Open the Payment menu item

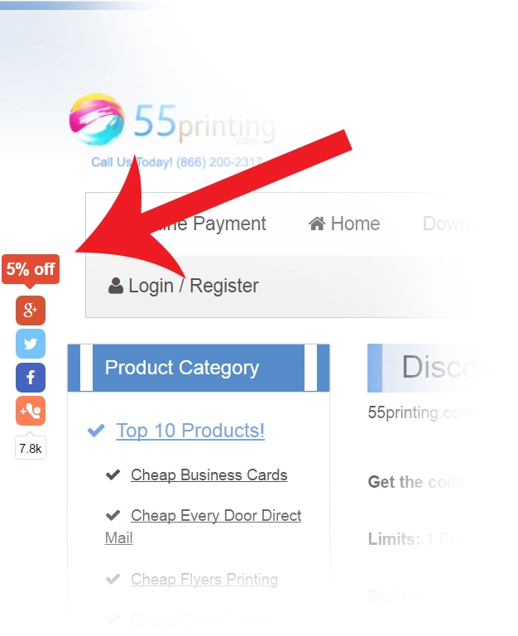click(x=229, y=224)
